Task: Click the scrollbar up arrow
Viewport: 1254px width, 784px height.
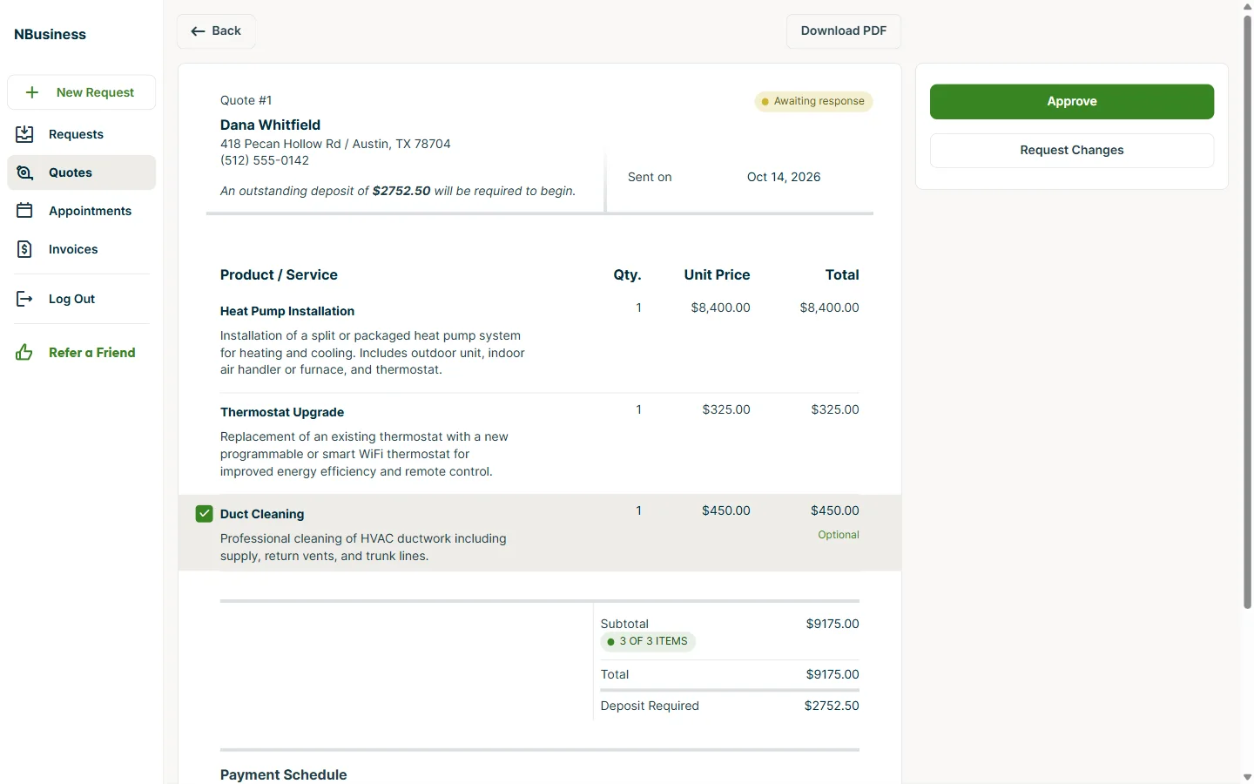Action: coord(1247,6)
